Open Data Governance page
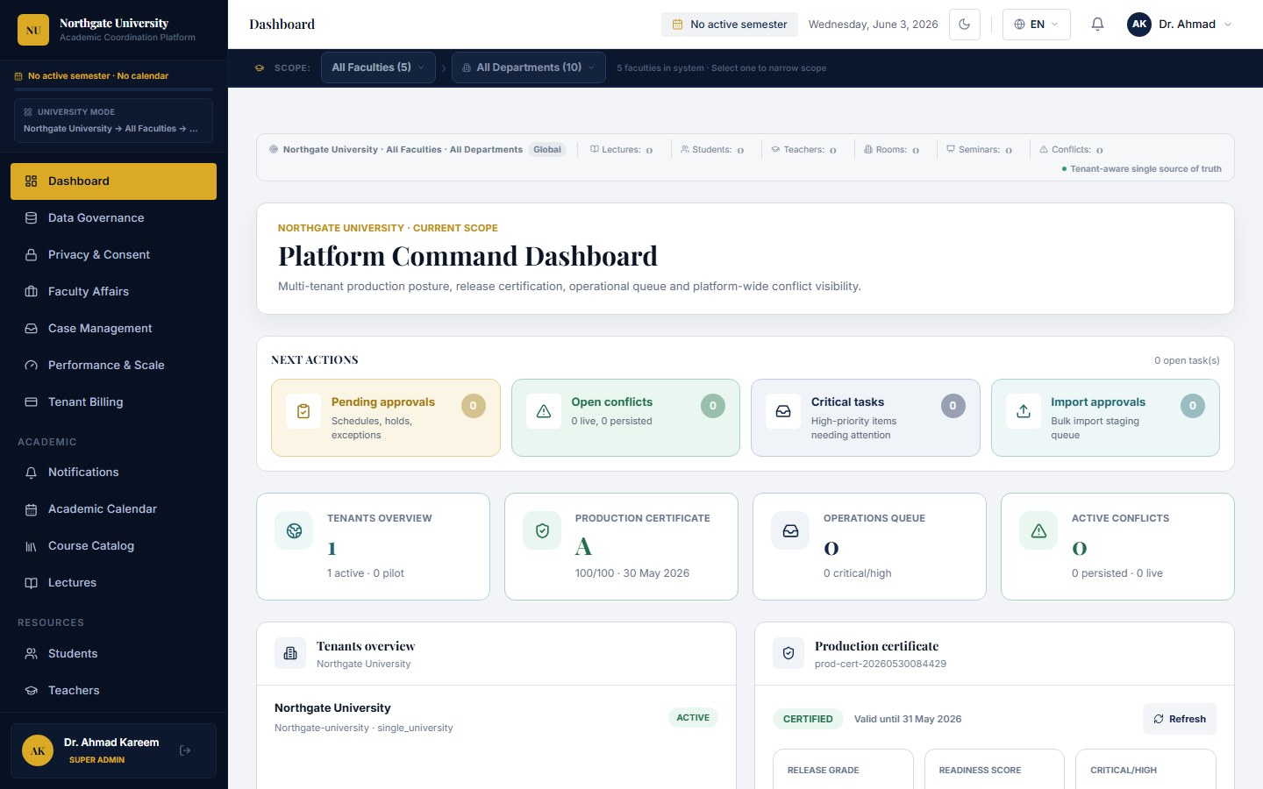Viewport: 1263px width, 789px height. click(x=113, y=218)
